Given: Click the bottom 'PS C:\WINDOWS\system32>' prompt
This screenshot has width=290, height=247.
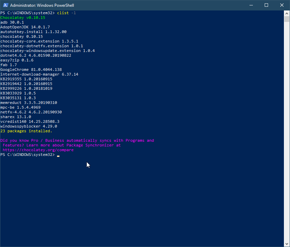Looking at the screenshot, I should click(28, 155).
